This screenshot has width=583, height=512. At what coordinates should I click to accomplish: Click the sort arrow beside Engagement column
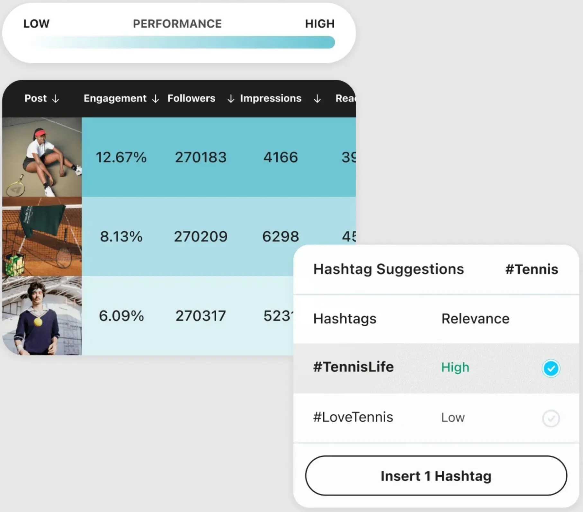156,99
